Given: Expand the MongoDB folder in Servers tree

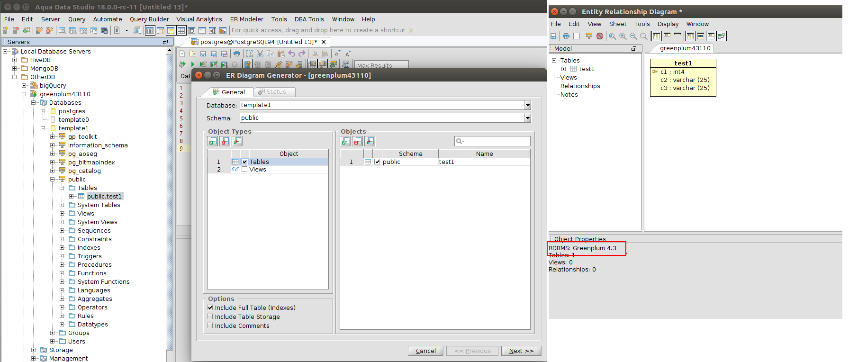Looking at the screenshot, I should click(15, 68).
